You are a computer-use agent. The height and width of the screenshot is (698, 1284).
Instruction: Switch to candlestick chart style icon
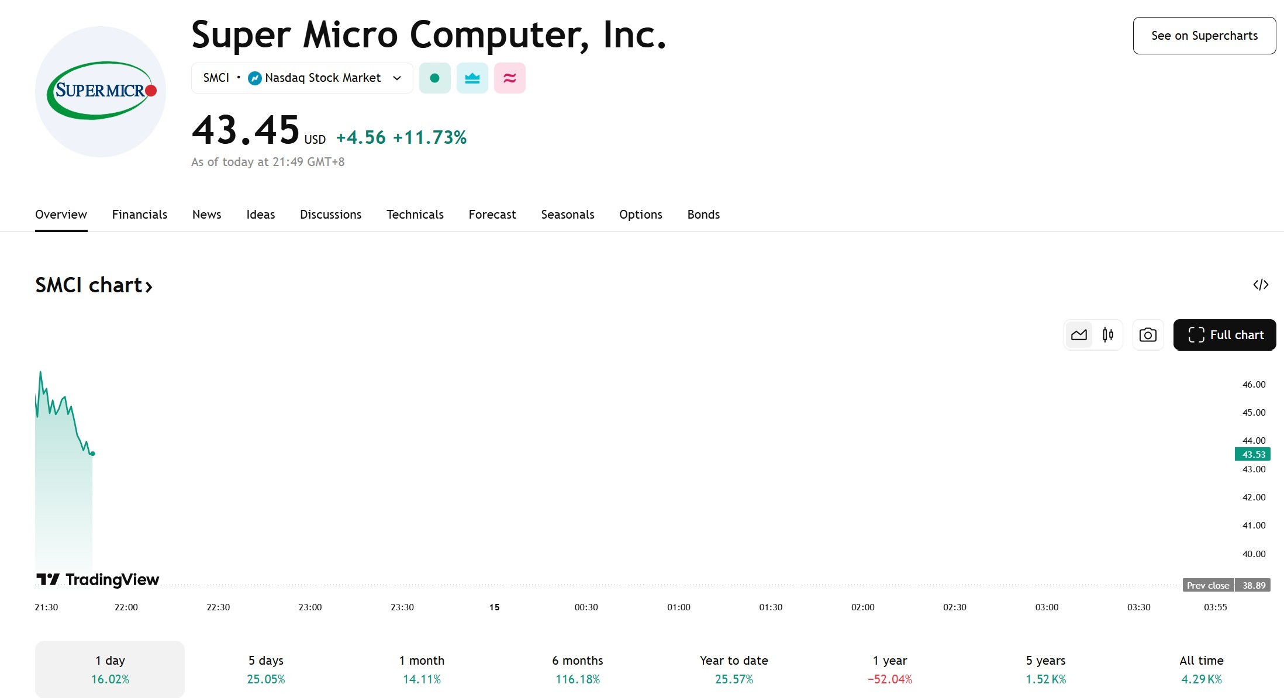pyautogui.click(x=1107, y=335)
